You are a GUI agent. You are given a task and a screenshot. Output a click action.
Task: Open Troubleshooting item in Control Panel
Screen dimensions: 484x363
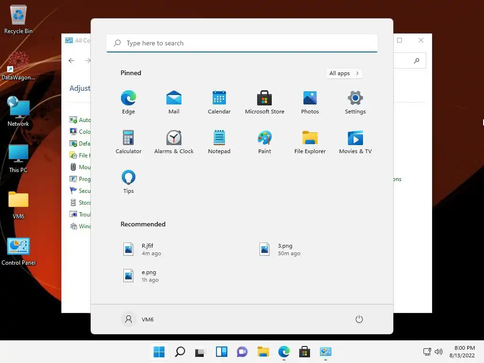coord(80,214)
